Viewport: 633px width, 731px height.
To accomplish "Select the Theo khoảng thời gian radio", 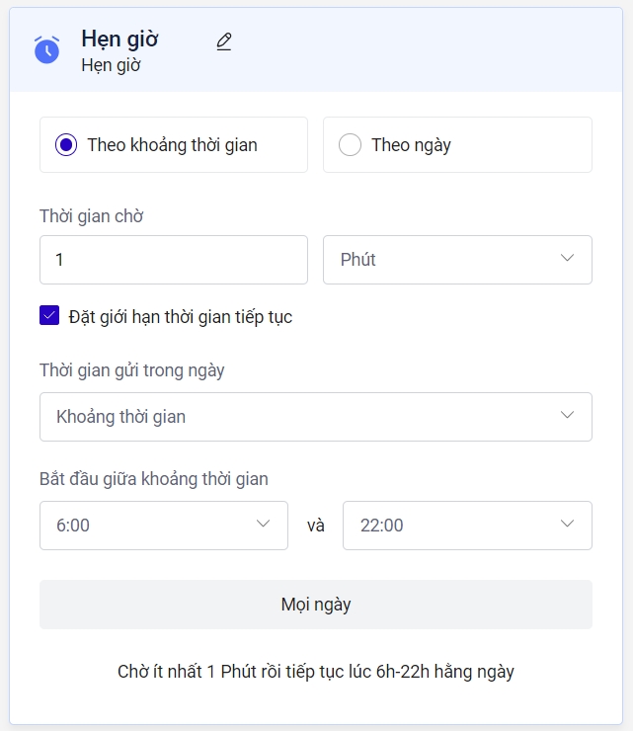I will pos(66,145).
